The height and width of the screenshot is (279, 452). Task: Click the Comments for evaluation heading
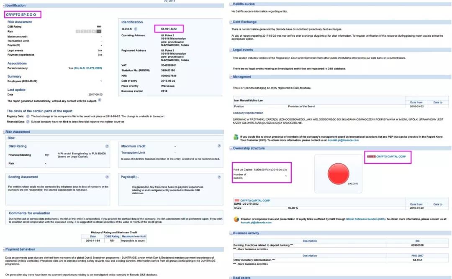[29, 213]
